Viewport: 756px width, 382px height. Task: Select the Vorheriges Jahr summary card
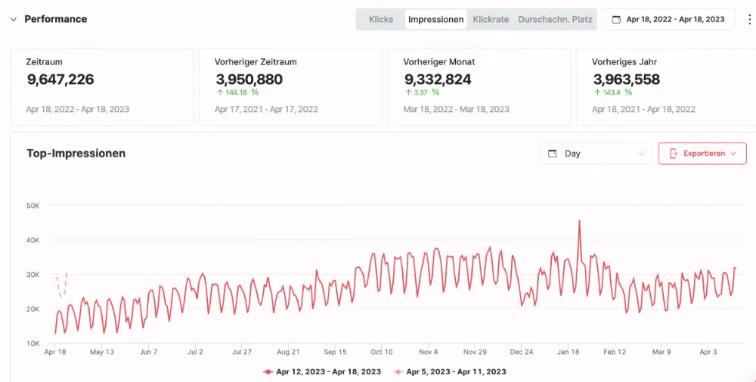(x=665, y=87)
